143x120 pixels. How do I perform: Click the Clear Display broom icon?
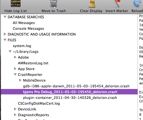pos(92,4)
